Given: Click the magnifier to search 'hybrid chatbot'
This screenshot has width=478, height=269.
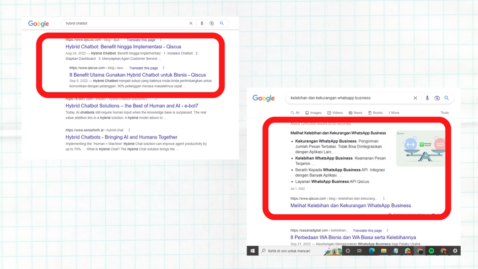Looking at the screenshot, I should click(222, 23).
